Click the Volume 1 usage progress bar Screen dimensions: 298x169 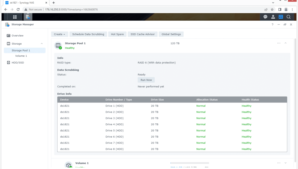click(190, 163)
